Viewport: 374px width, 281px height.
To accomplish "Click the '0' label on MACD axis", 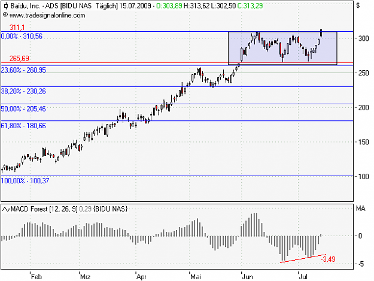I will click(360, 236).
